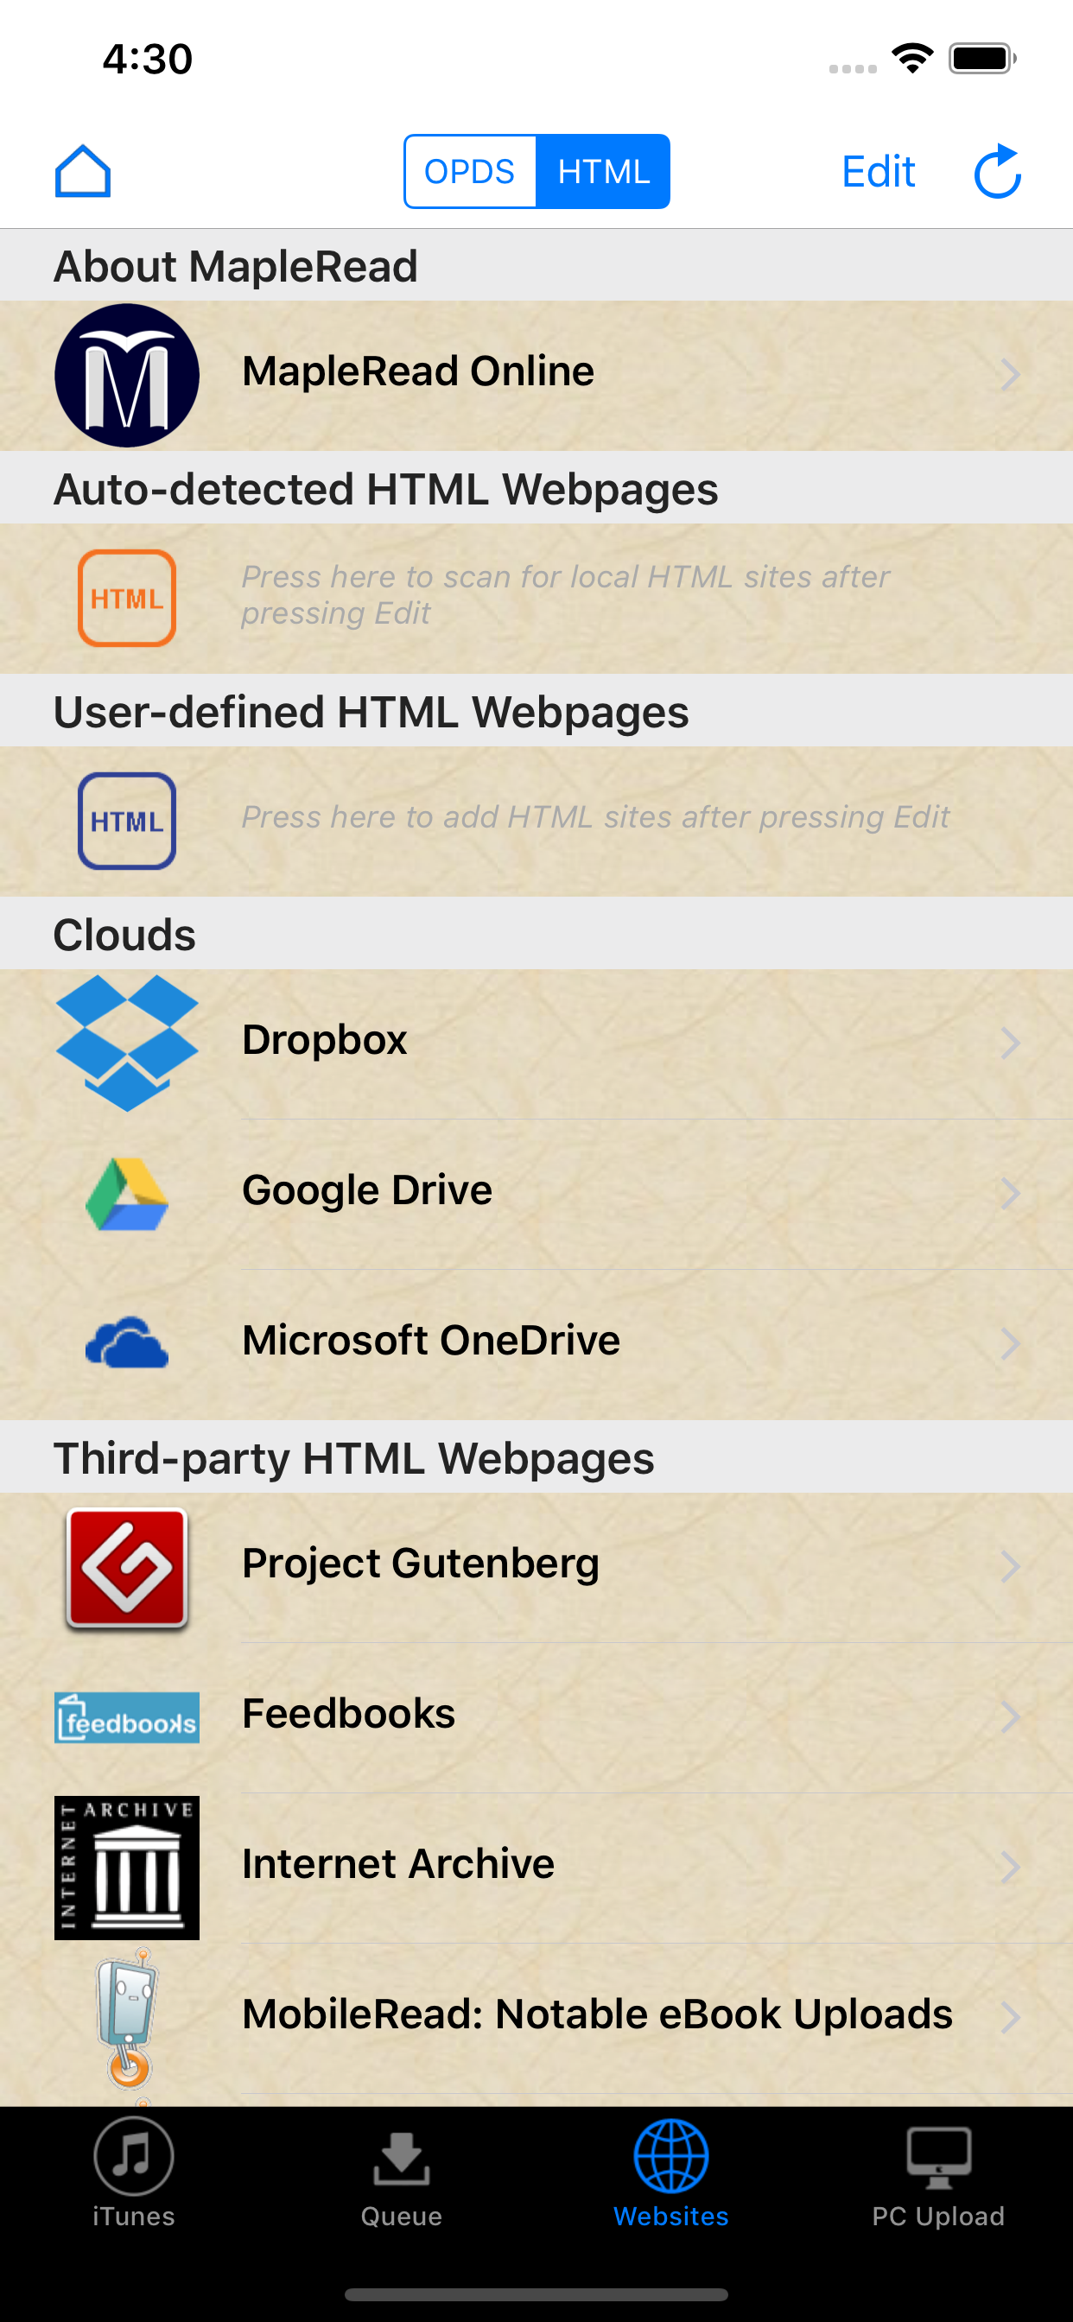1073x2322 pixels.
Task: Tap the Microsoft OneDrive cloud icon
Action: coord(126,1342)
